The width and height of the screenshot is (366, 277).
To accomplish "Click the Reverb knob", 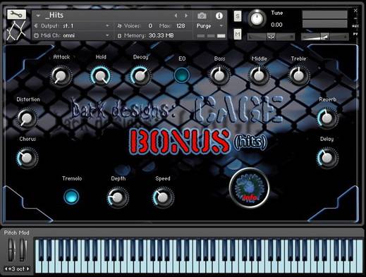I will [327, 118].
